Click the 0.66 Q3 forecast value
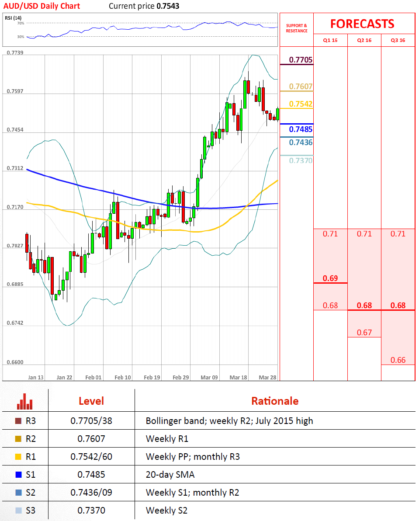 coord(398,360)
